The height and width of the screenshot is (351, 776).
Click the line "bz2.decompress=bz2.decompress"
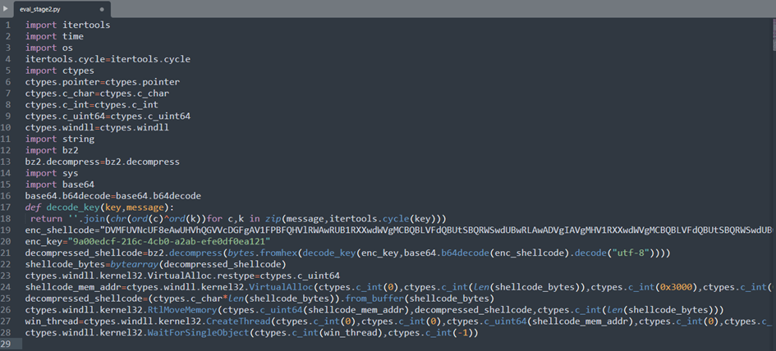pyautogui.click(x=103, y=162)
